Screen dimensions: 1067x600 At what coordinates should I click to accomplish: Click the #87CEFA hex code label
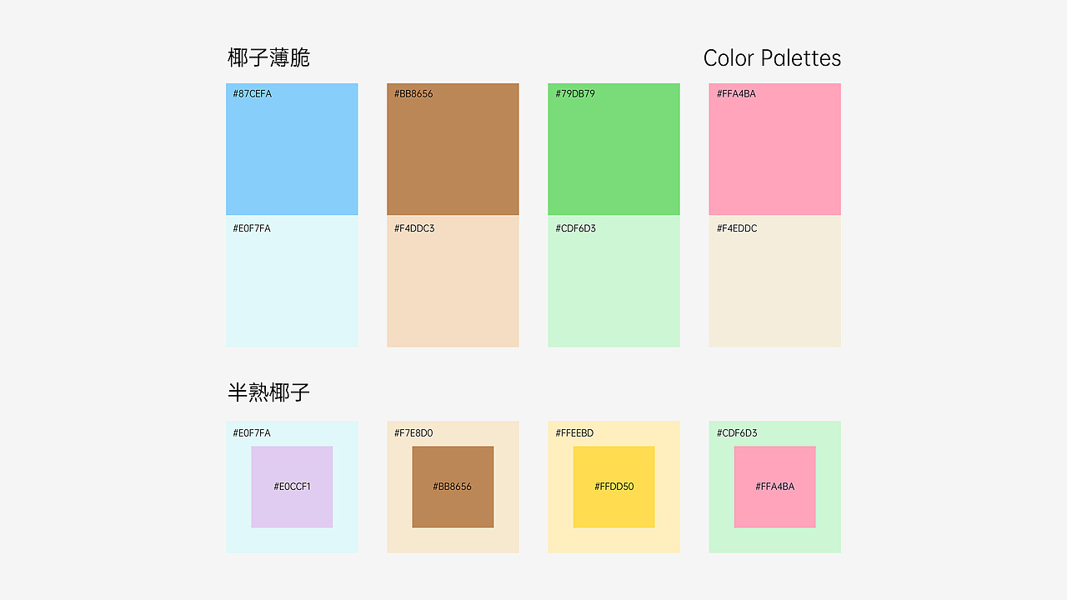[252, 94]
